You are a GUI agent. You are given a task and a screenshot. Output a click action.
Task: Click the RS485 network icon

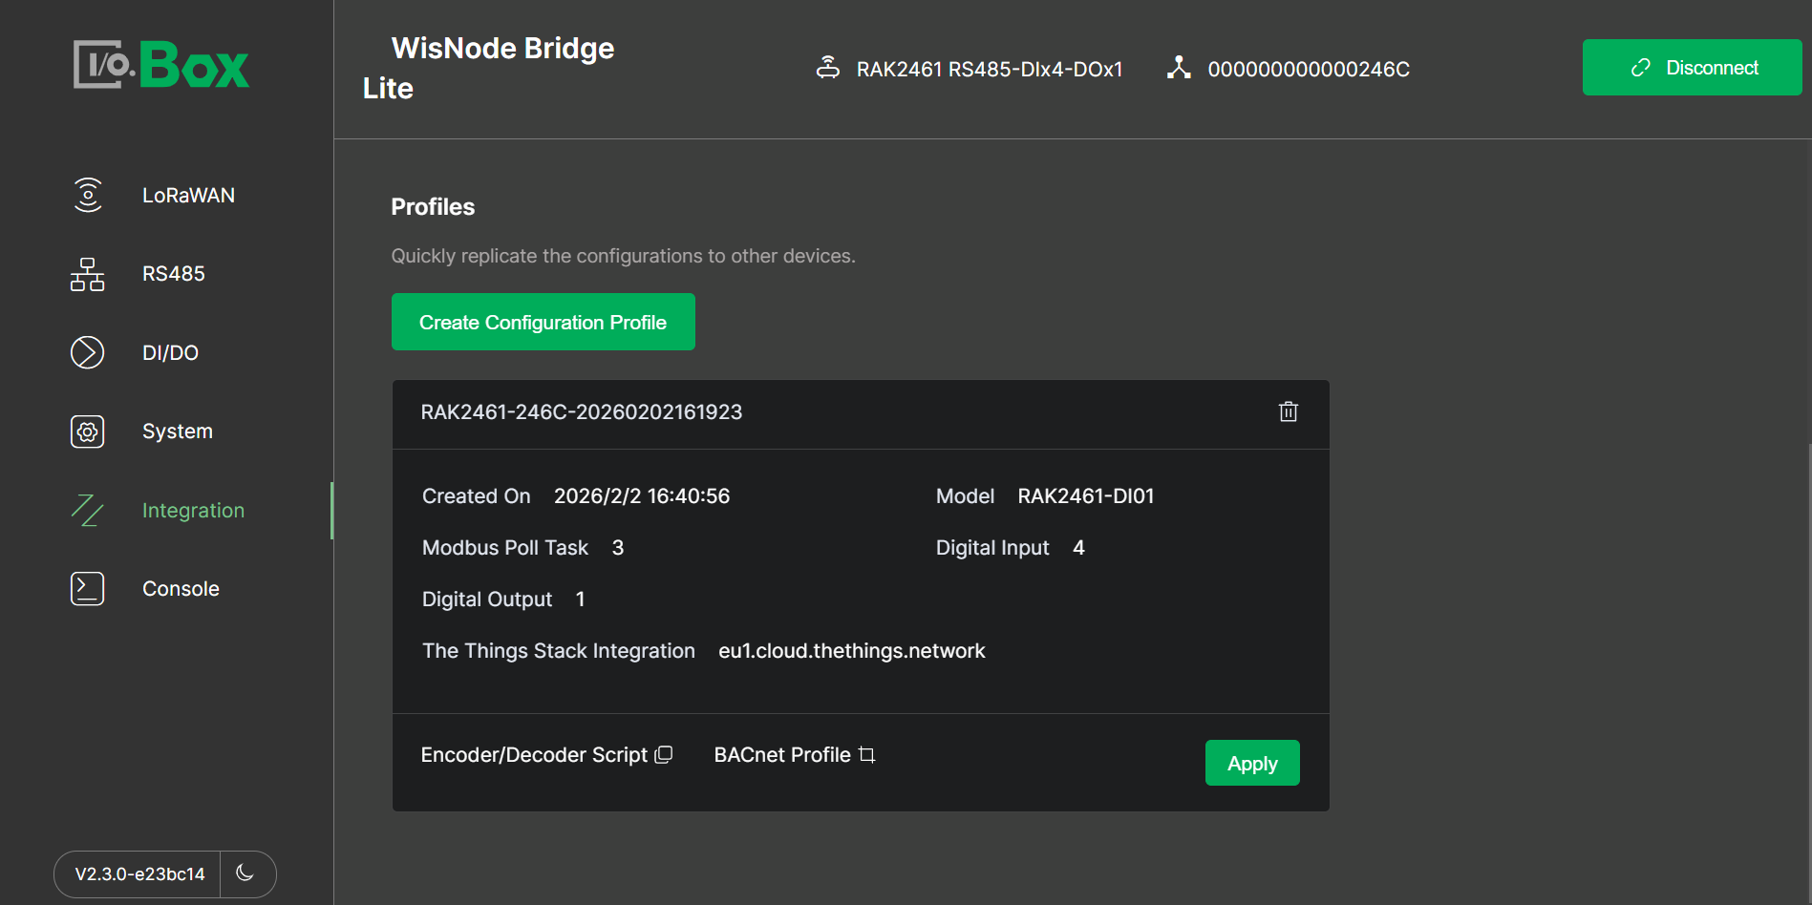88,274
